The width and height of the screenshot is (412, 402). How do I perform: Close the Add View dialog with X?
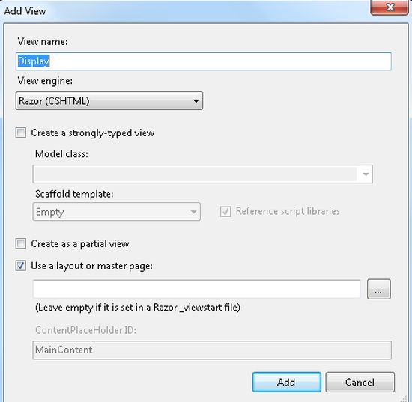tap(390, 7)
